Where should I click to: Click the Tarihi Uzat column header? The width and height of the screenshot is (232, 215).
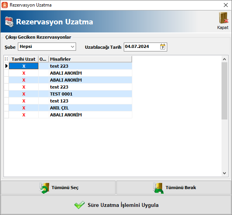pyautogui.click(x=24, y=59)
